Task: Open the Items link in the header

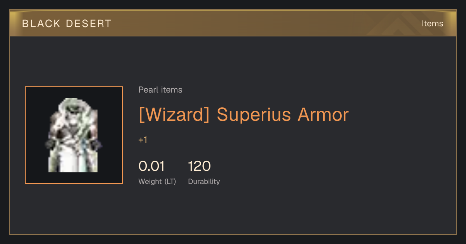Action: pos(432,24)
